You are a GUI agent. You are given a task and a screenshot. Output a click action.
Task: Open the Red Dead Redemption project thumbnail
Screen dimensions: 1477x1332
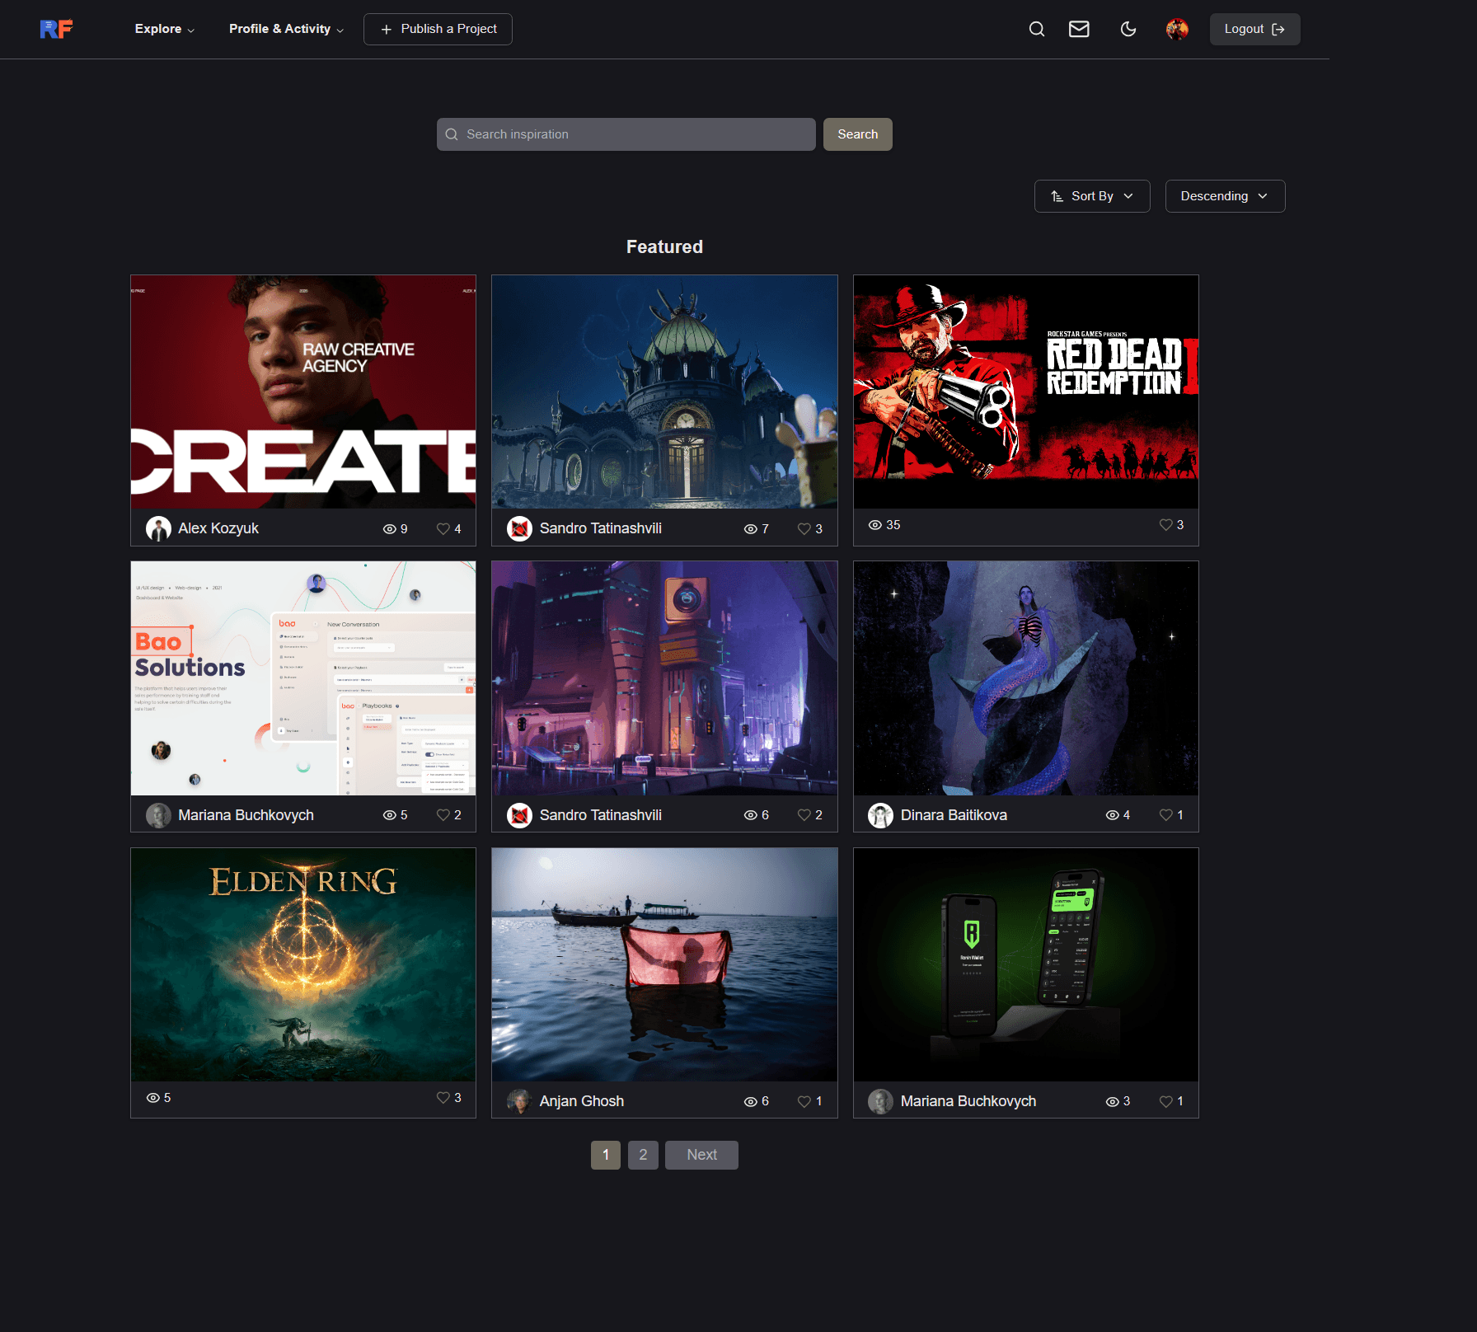(1025, 392)
